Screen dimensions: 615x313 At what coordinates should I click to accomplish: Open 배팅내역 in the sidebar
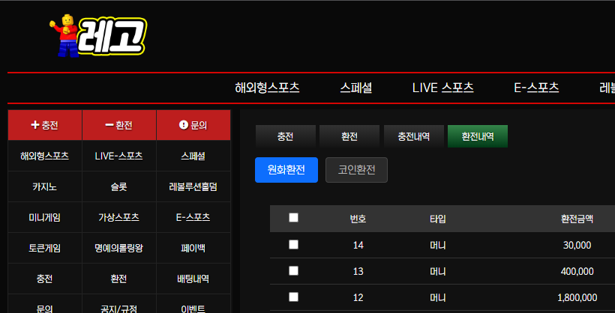point(193,279)
